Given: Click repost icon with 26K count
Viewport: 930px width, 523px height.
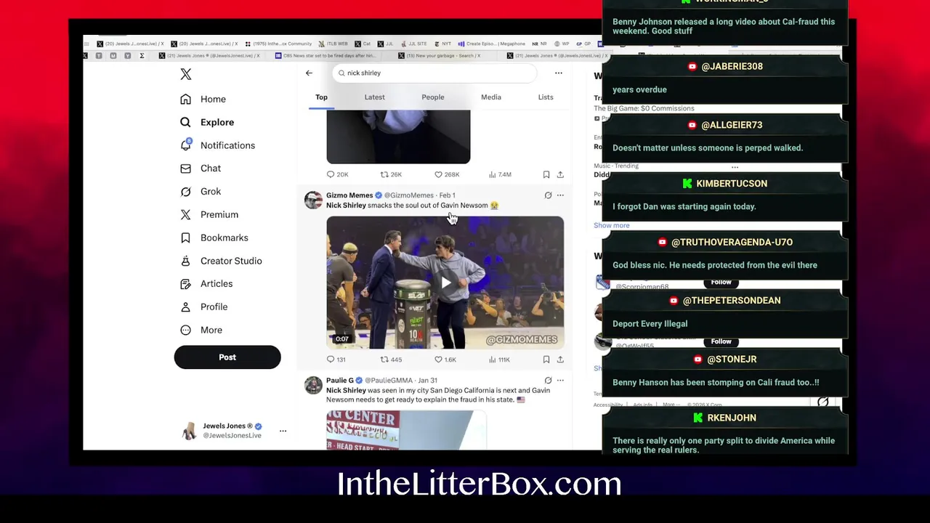Looking at the screenshot, I should 384,174.
